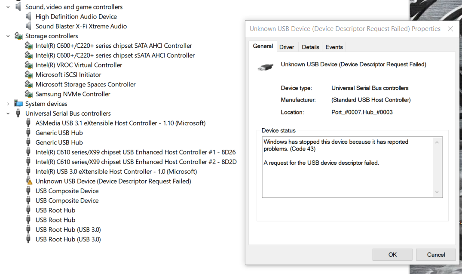Collapse the Storage controllers category
Viewport: 462px width, 274px height.
(x=8, y=36)
